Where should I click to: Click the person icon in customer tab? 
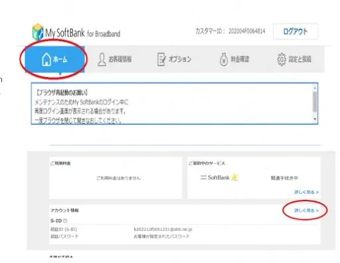pos(102,59)
